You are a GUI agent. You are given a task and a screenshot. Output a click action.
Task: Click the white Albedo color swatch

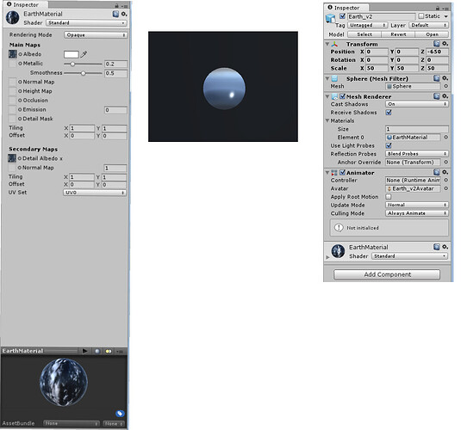(72, 54)
